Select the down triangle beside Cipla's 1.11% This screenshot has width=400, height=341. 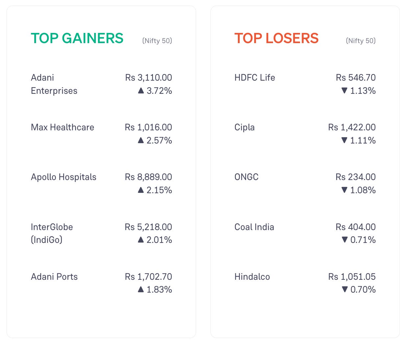click(x=344, y=140)
